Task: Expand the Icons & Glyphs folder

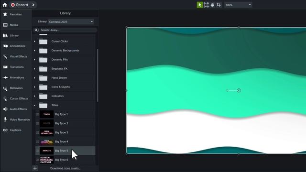Action: pos(35,87)
